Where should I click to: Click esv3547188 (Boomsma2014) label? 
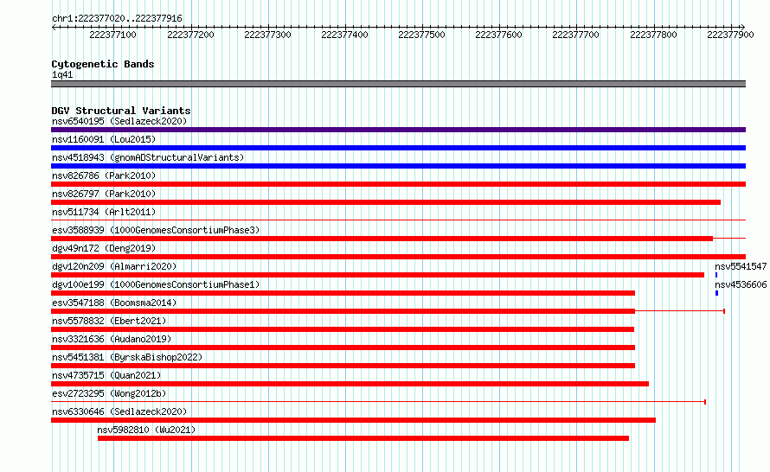(114, 303)
